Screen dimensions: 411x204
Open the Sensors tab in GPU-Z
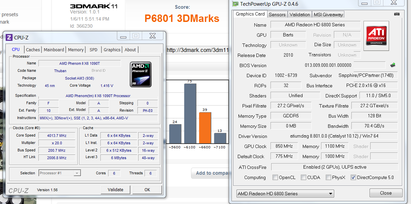[277, 14]
